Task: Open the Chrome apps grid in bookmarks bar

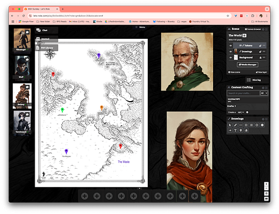Action: [13, 22]
